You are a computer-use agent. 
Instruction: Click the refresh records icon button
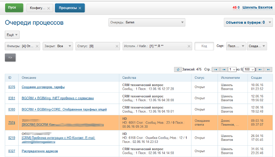pos(178,69)
